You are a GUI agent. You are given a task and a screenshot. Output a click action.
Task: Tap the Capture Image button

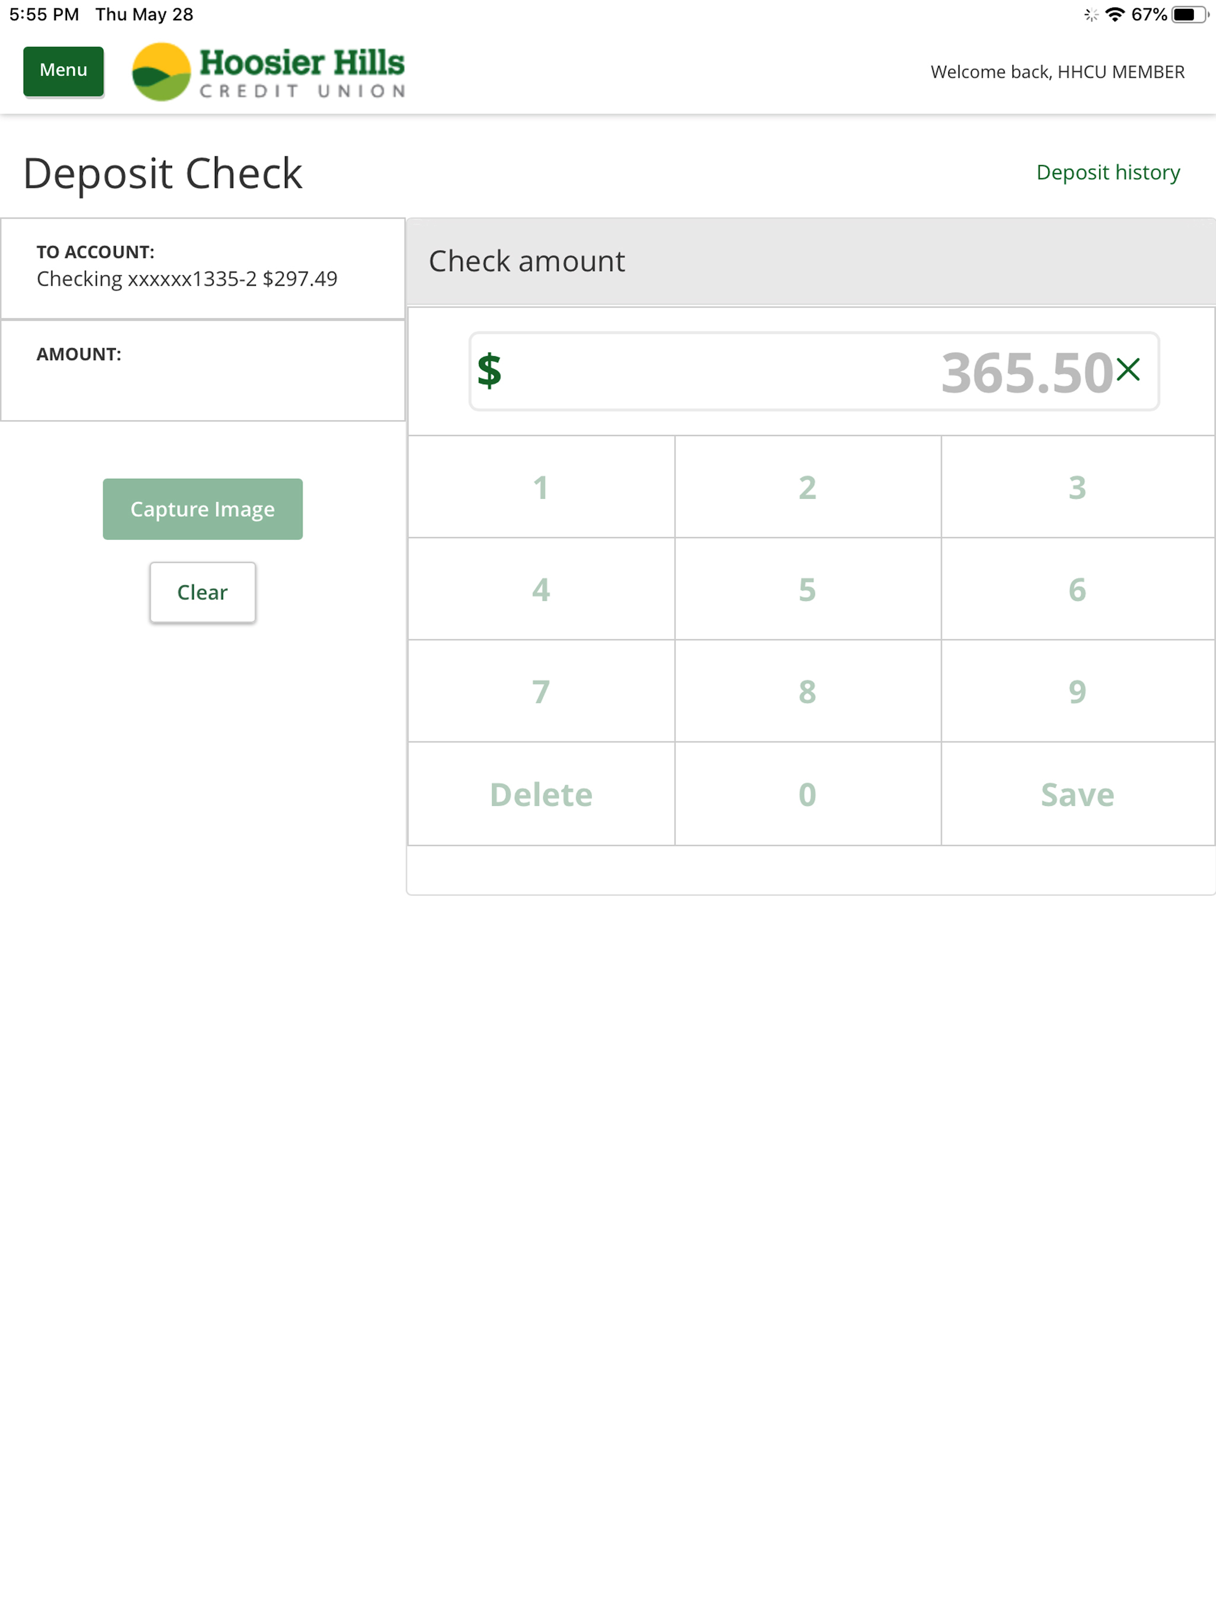pyautogui.click(x=202, y=509)
